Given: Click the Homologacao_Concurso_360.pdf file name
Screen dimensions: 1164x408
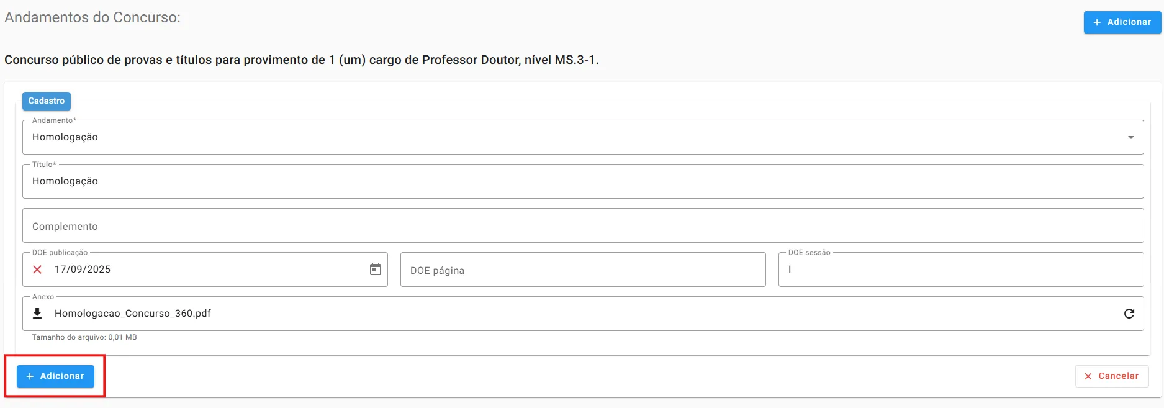Looking at the screenshot, I should click(x=133, y=314).
